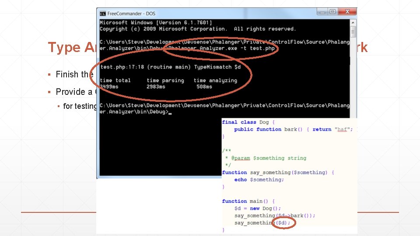
Task: Click the '2983ms' parsing time value
Action: coord(156,87)
